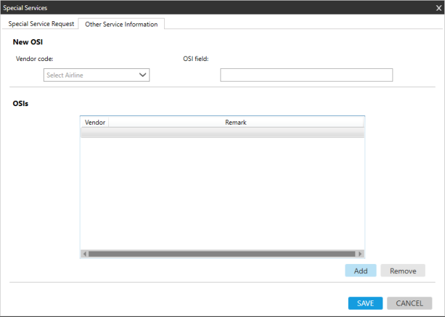Close the Special Services dialog
The height and width of the screenshot is (317, 445).
click(x=438, y=7)
